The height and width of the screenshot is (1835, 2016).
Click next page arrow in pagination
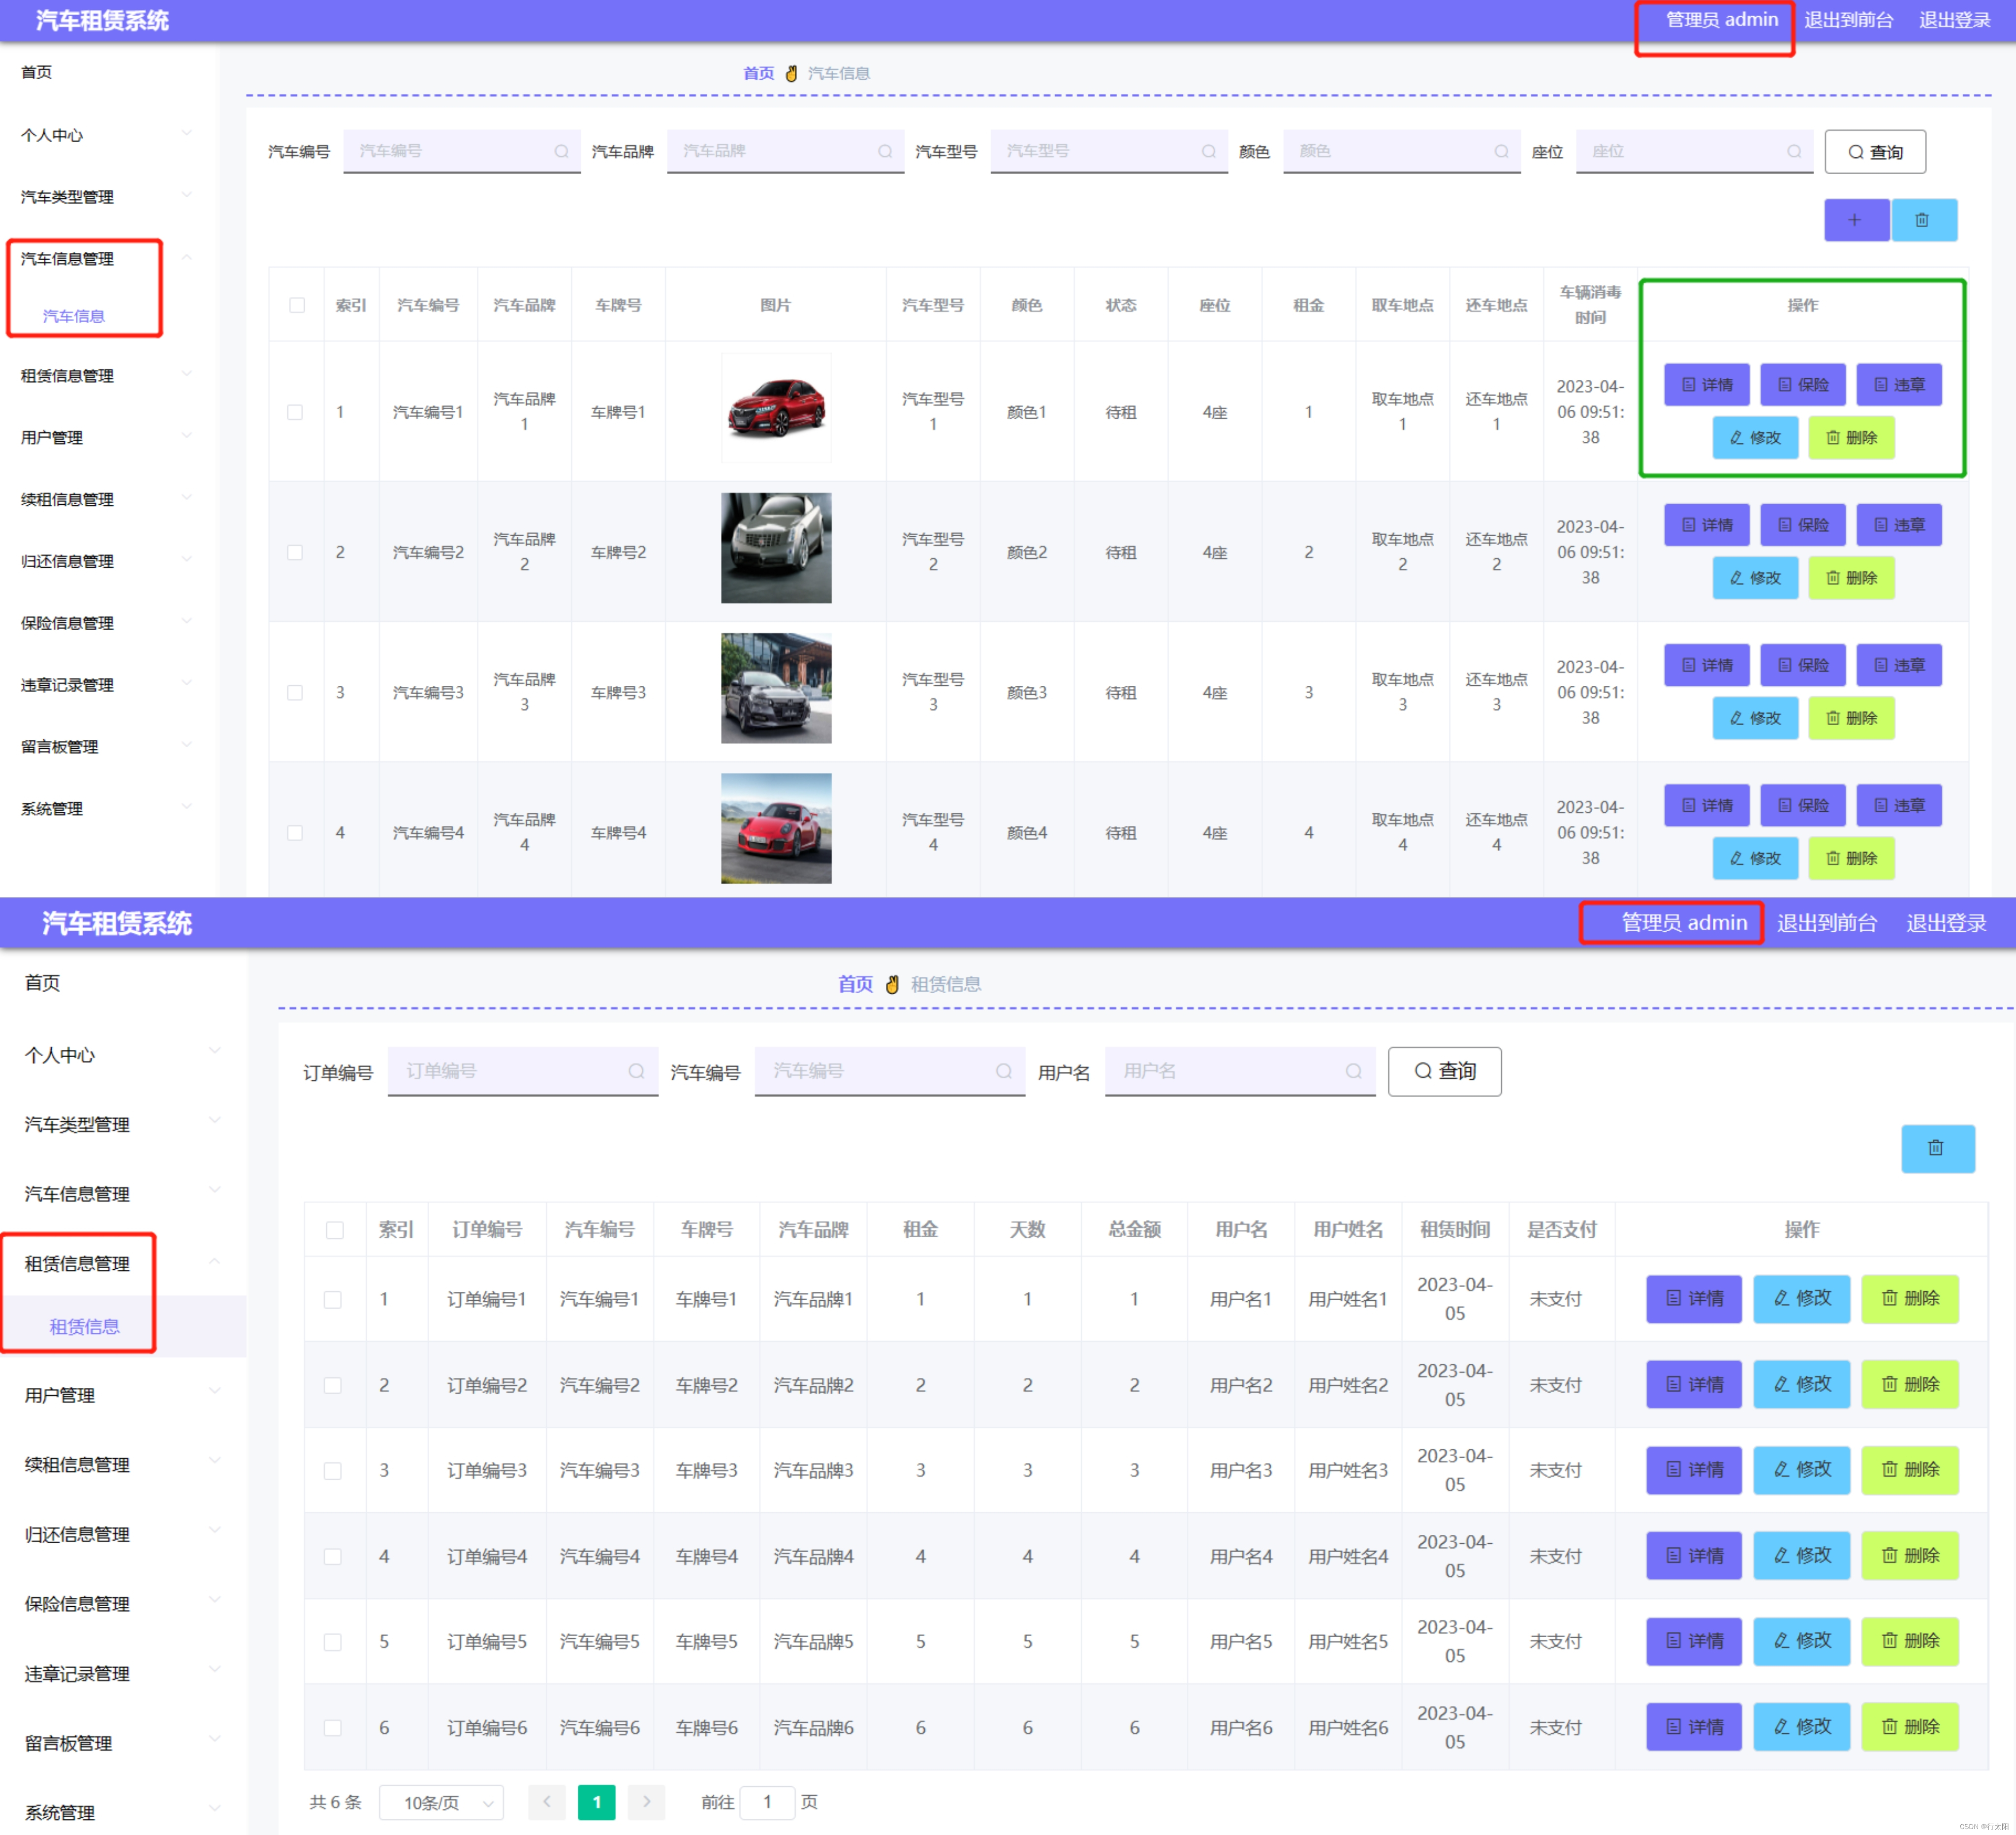point(646,1802)
